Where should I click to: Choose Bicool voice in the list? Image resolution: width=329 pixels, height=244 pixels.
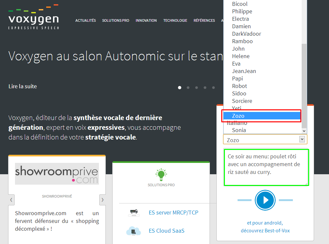[262, 4]
